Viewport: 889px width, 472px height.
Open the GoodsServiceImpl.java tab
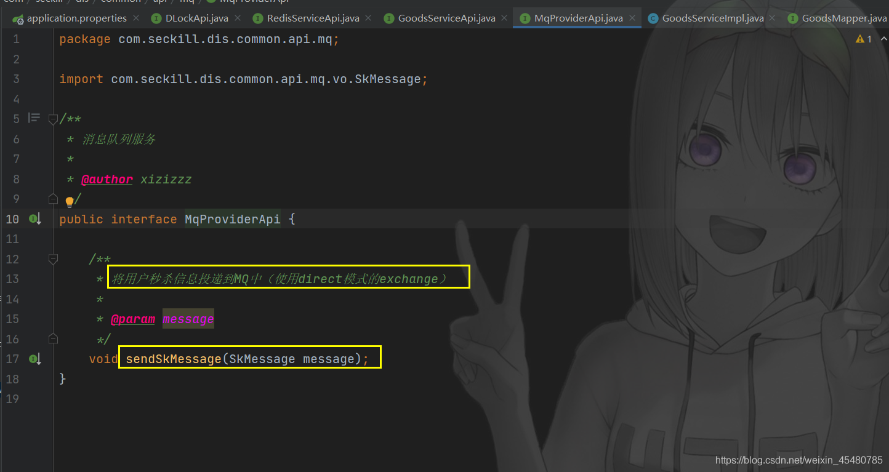click(713, 18)
